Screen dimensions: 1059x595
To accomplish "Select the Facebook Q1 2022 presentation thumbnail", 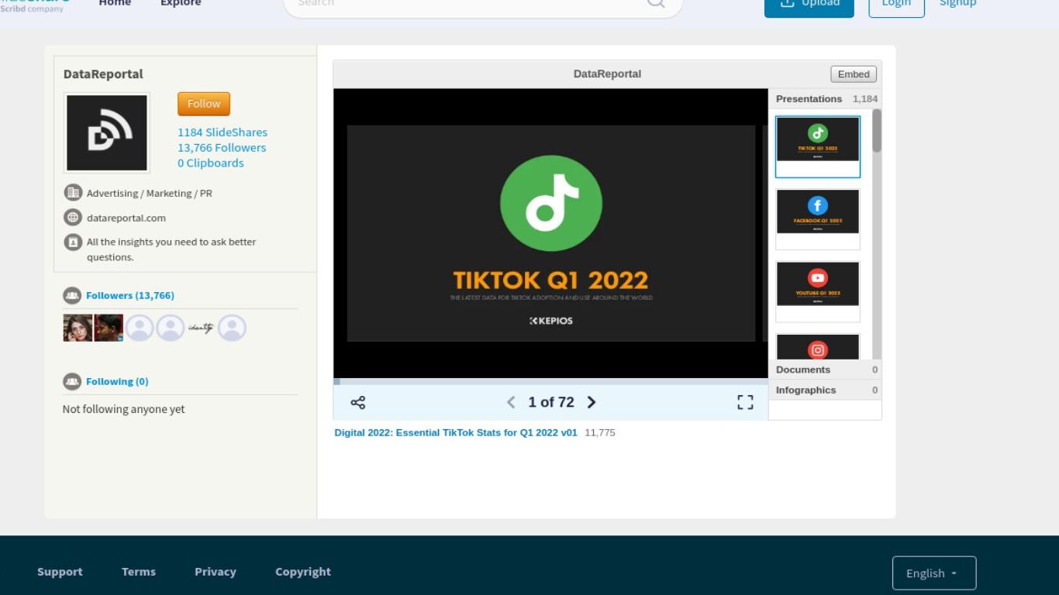I will click(818, 219).
